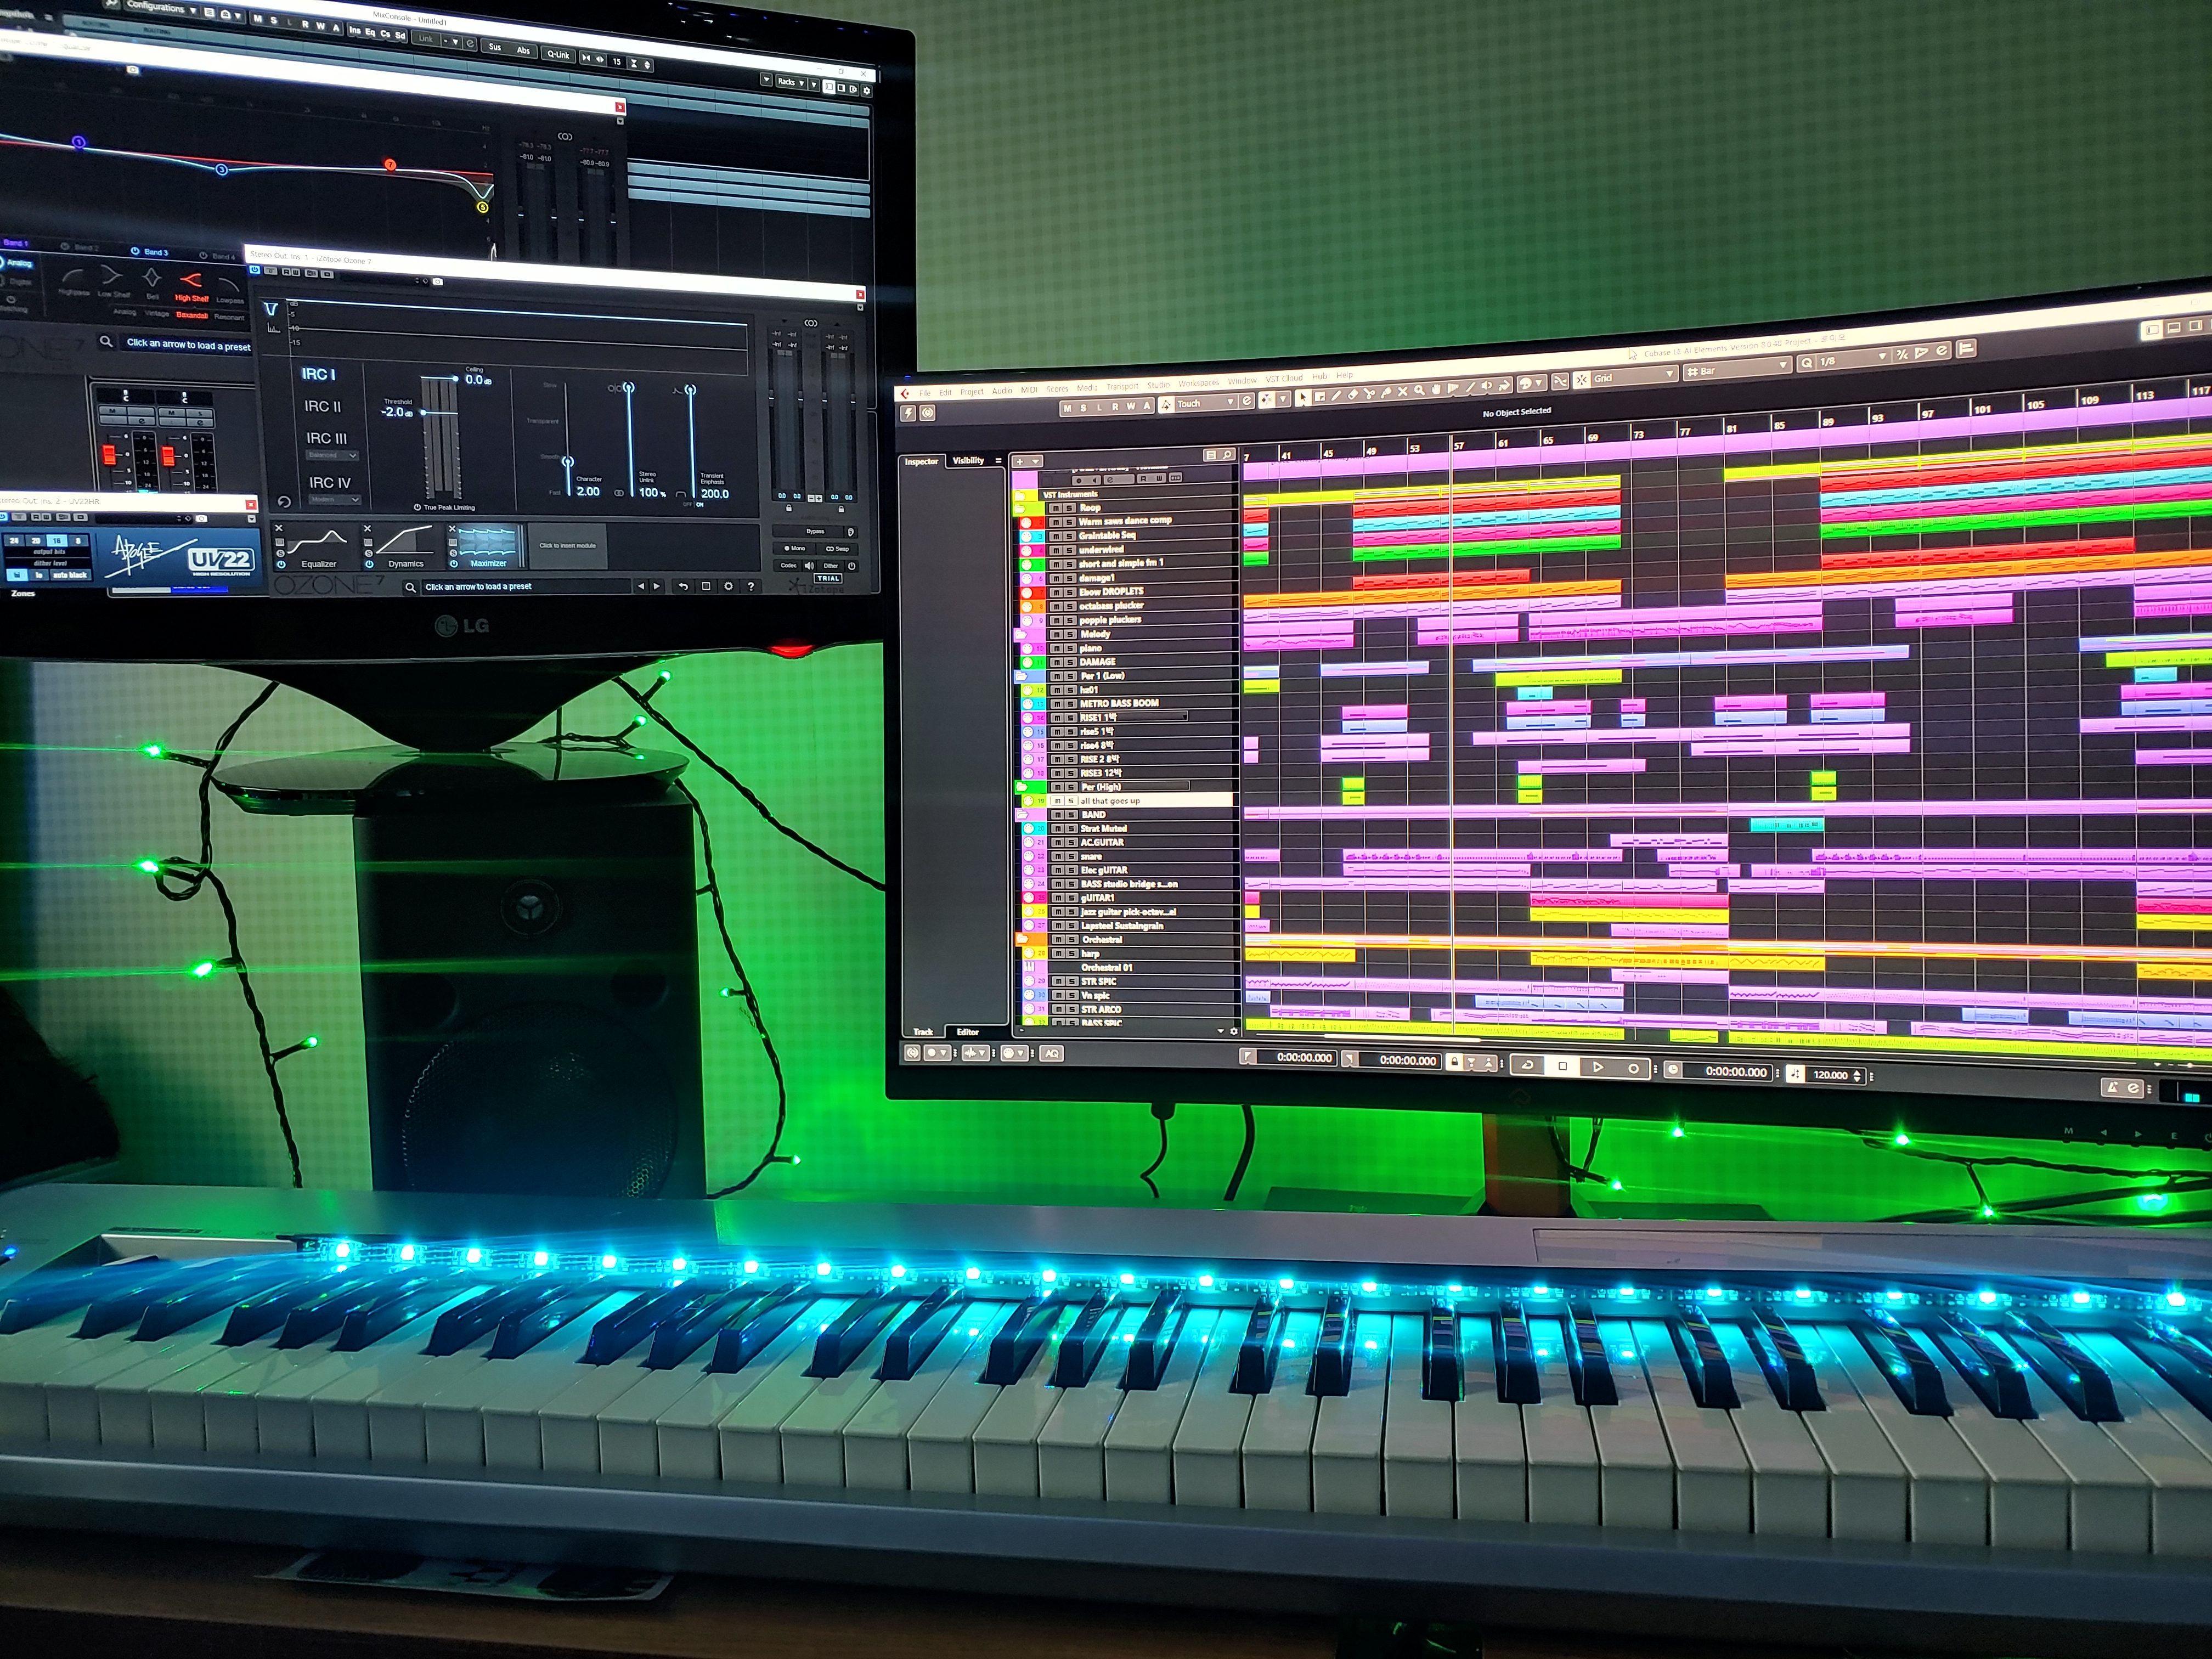
Task: Toggle Equalizer module power button
Action: (281, 565)
